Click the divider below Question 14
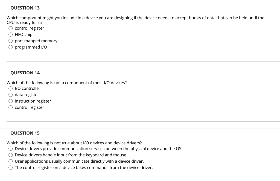The width and height of the screenshot is (280, 181). click(x=140, y=121)
